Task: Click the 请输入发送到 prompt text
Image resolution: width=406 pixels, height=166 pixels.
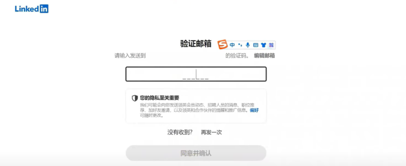Action: click(x=130, y=55)
